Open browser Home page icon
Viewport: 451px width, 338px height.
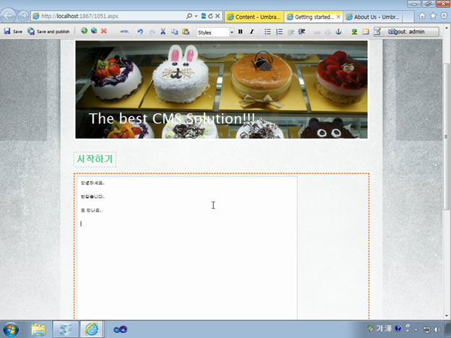422,16
